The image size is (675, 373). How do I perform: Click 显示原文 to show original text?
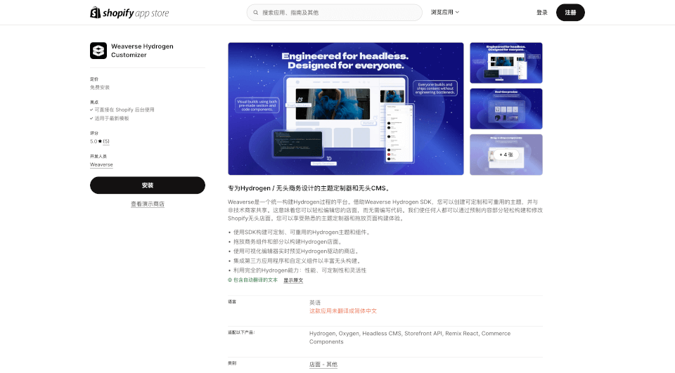click(x=293, y=280)
